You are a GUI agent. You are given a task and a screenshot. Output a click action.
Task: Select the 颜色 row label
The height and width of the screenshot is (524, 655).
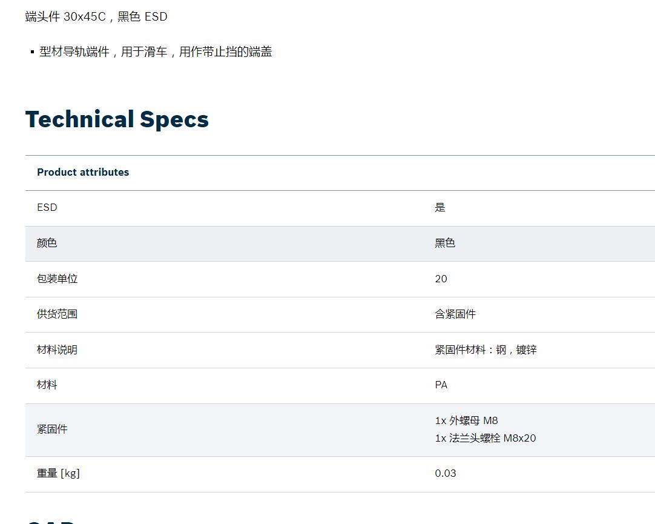(47, 243)
